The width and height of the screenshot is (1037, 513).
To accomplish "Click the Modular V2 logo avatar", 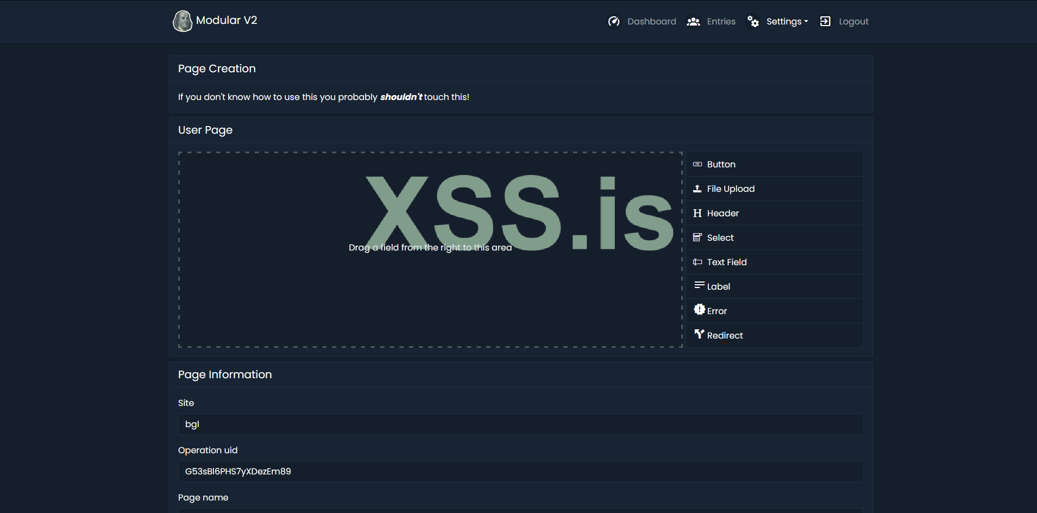I will (183, 21).
